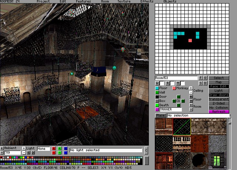
Task: Click the green Wall color button
Action: tap(157, 92)
